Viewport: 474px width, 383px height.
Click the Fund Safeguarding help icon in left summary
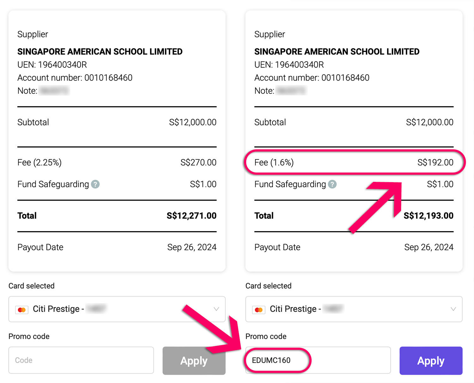click(x=95, y=184)
